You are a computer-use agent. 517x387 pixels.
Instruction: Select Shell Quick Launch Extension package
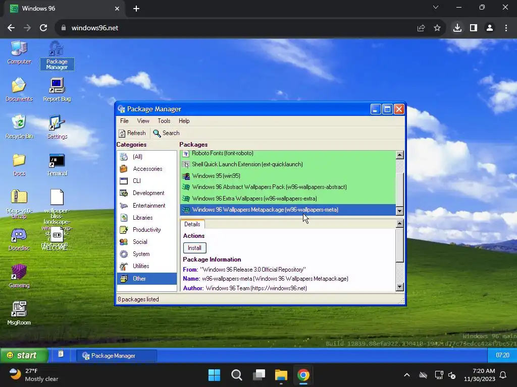pos(288,164)
